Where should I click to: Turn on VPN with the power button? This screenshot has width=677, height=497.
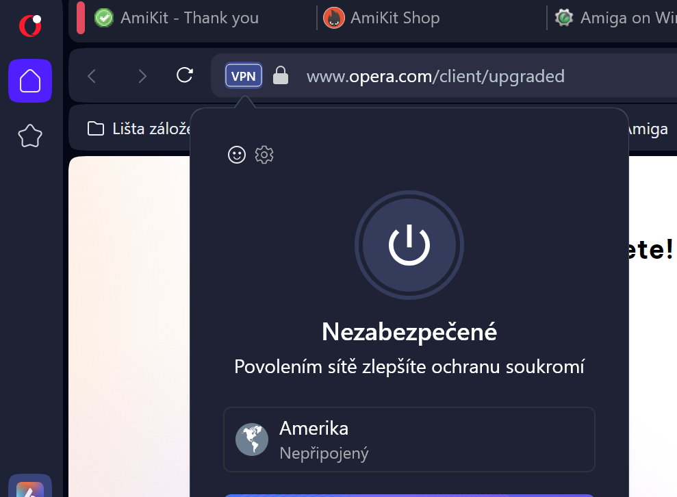pos(409,245)
